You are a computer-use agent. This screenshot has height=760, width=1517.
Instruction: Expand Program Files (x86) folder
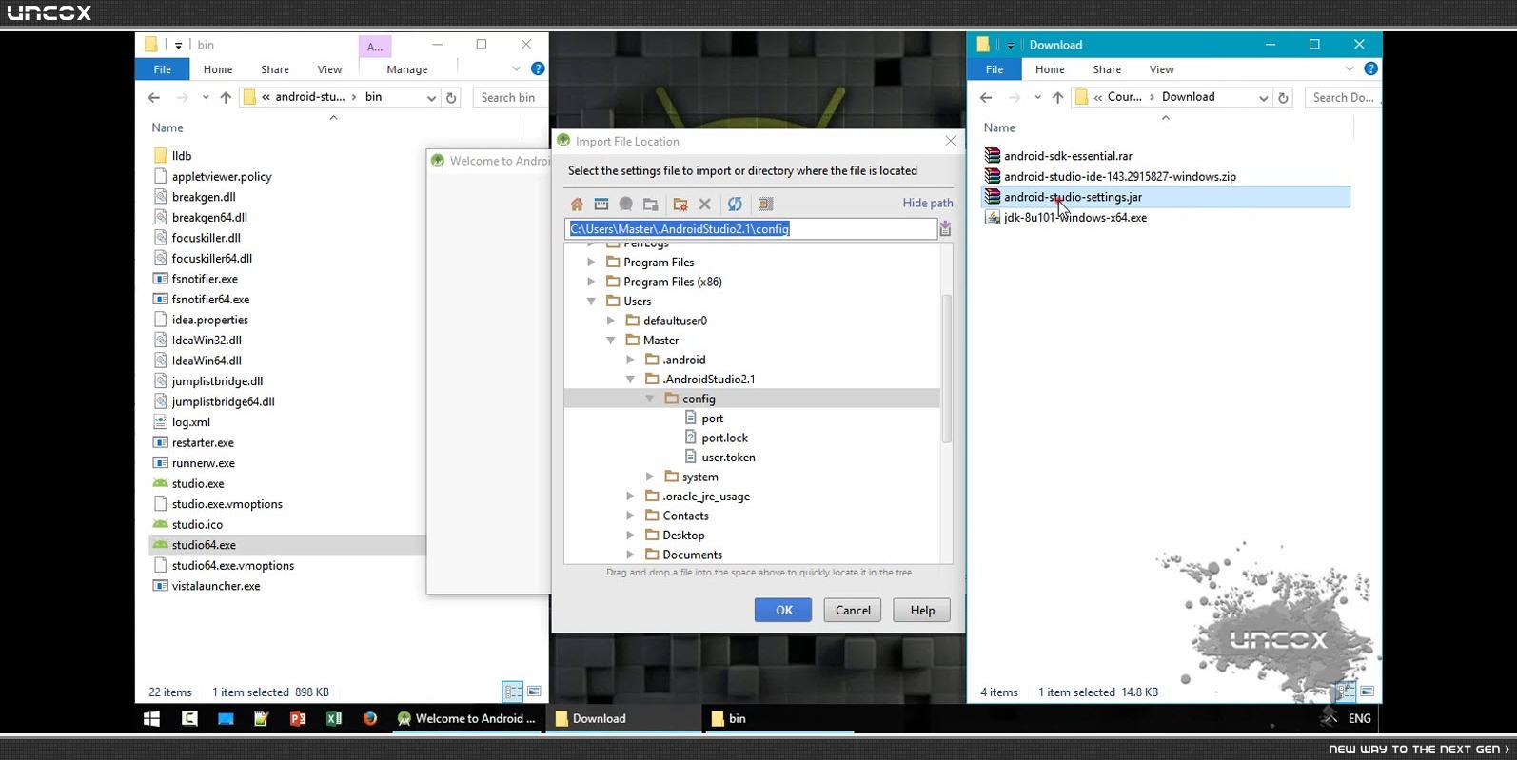(592, 282)
